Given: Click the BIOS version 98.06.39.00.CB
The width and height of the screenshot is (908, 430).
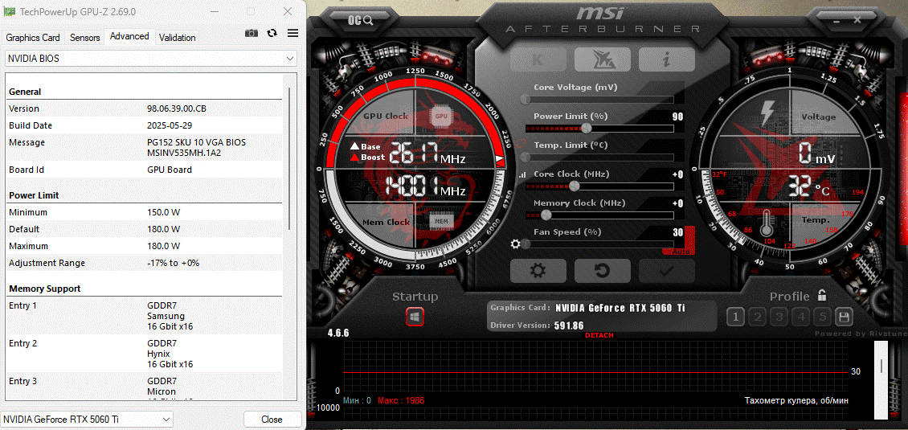Looking at the screenshot, I should coord(177,109).
